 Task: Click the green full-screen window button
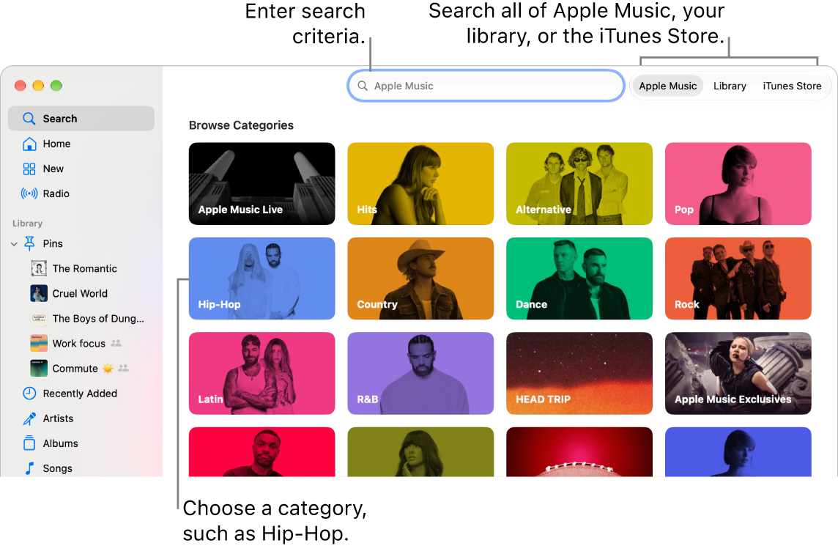[x=56, y=86]
